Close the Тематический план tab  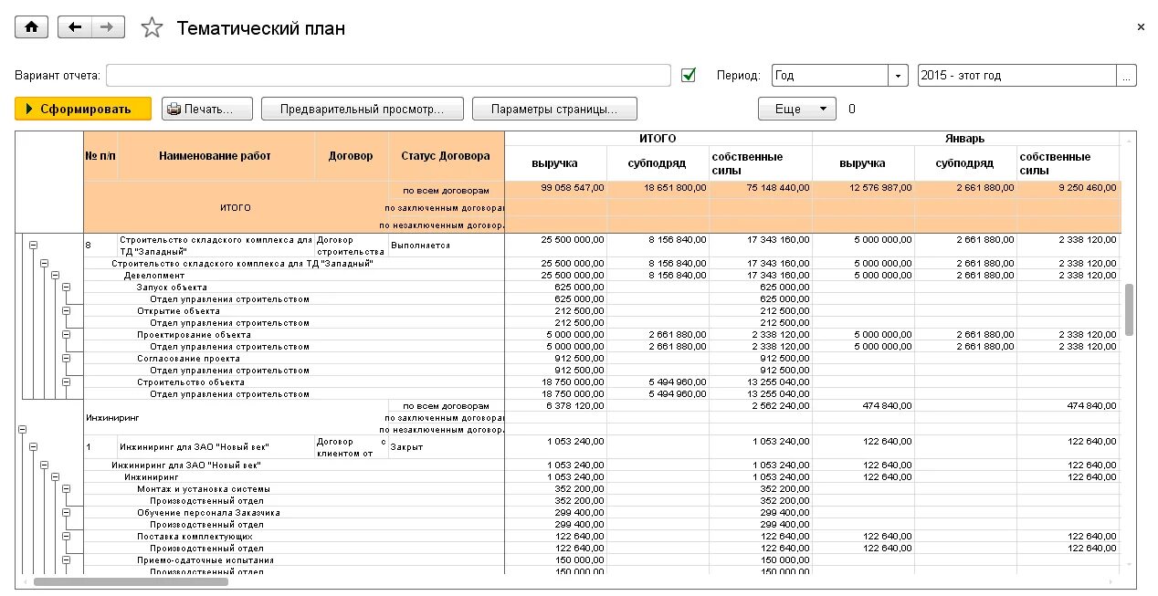(x=1141, y=27)
